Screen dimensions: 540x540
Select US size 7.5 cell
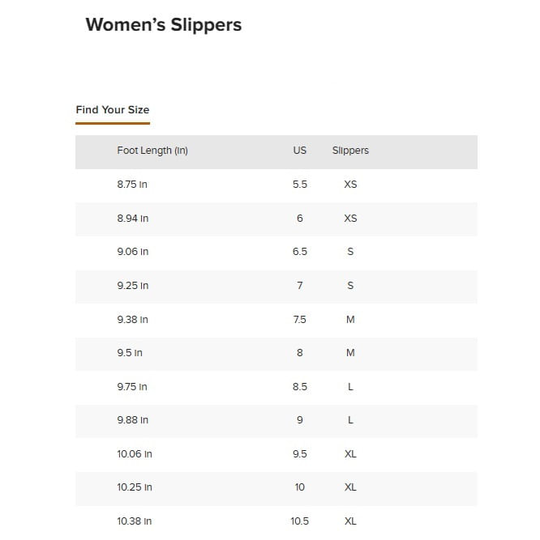[x=300, y=320]
